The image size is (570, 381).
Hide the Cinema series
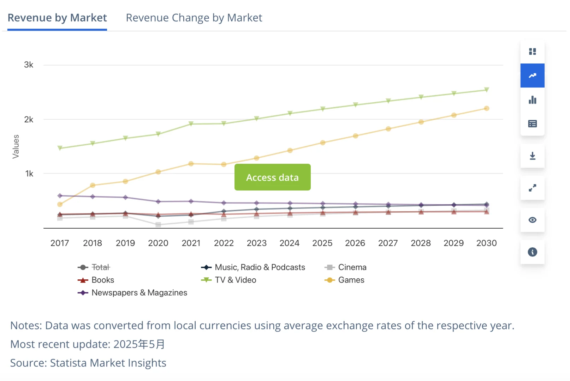345,267
